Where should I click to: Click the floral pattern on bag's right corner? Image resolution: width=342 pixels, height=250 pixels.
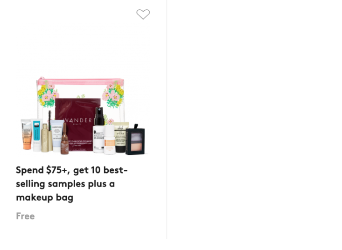(113, 93)
